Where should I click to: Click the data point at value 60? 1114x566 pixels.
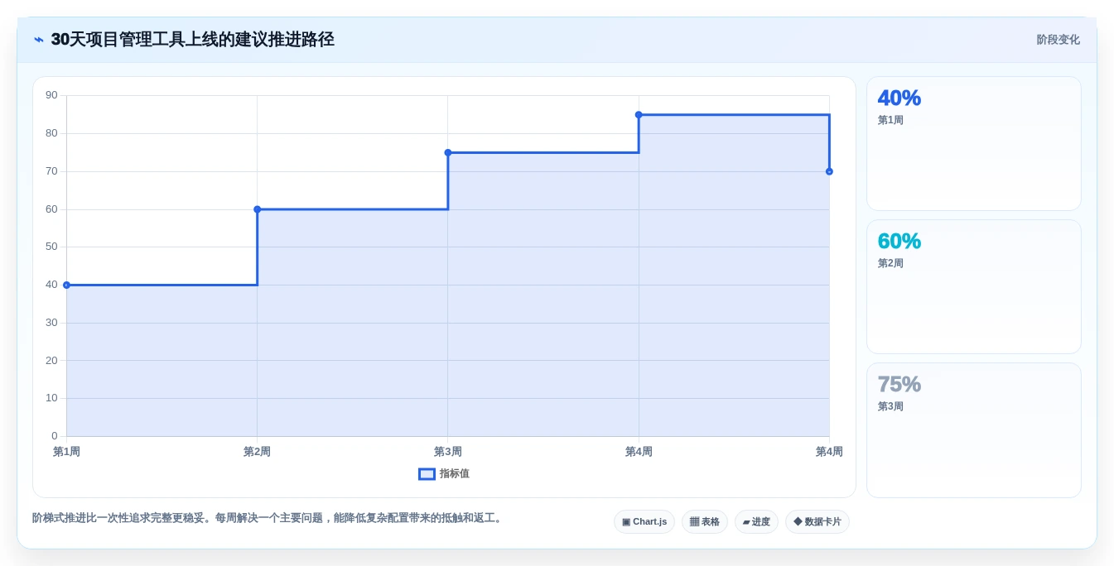coord(257,209)
